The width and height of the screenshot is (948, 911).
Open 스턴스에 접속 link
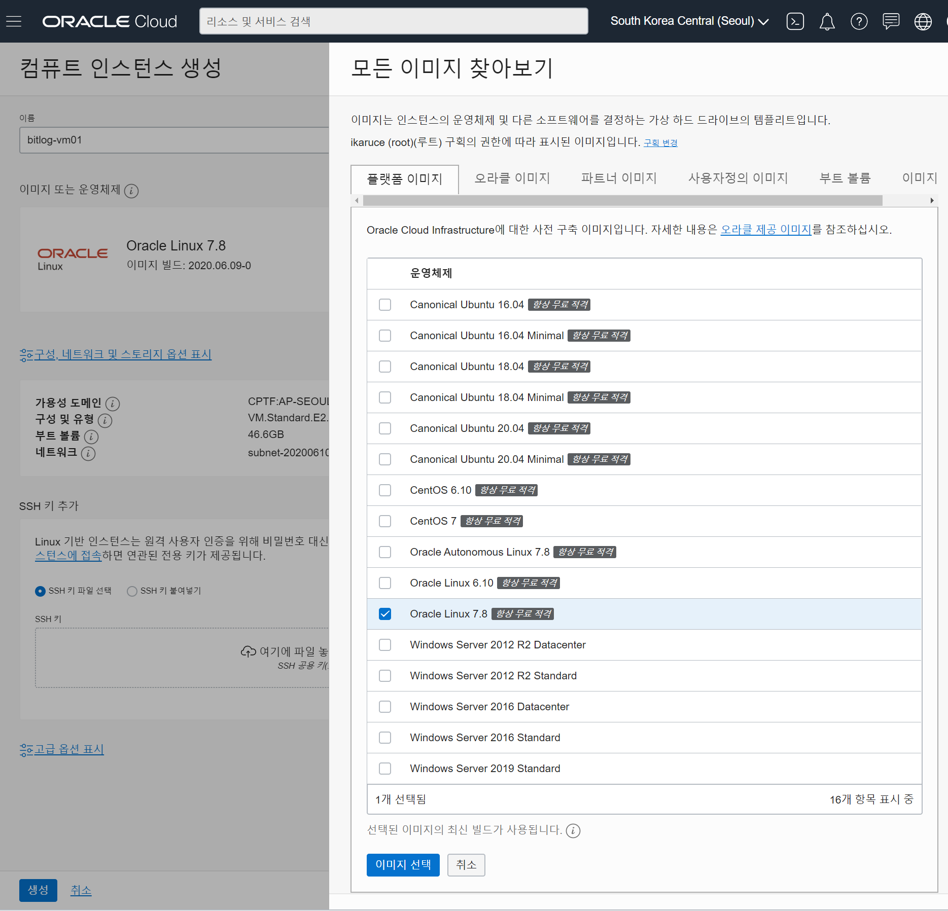tap(68, 556)
